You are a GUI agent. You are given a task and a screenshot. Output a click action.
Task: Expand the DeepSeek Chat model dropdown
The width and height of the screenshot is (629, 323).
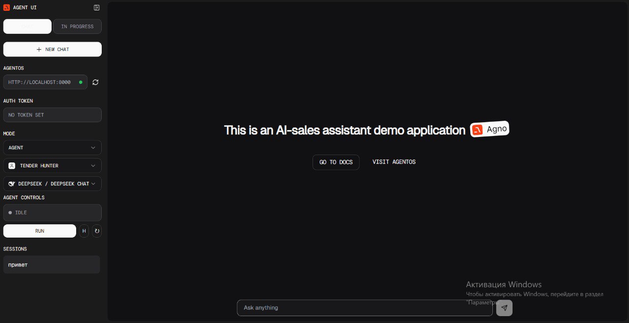[x=52, y=184]
